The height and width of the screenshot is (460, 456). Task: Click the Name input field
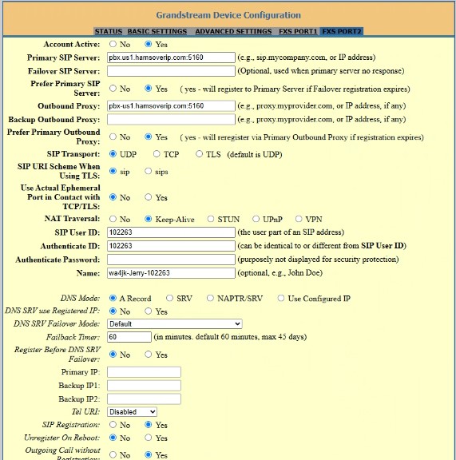[171, 273]
